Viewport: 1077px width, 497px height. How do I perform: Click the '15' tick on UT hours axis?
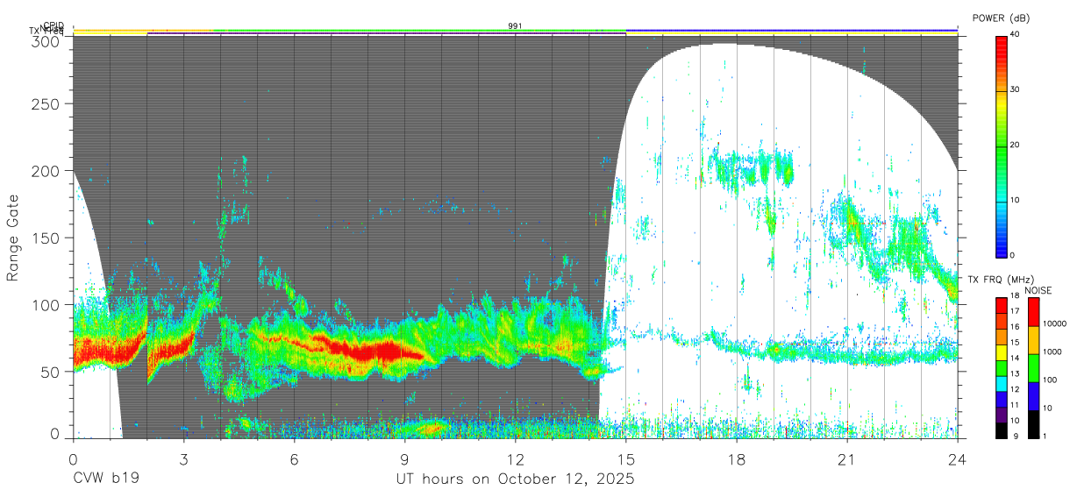click(626, 458)
